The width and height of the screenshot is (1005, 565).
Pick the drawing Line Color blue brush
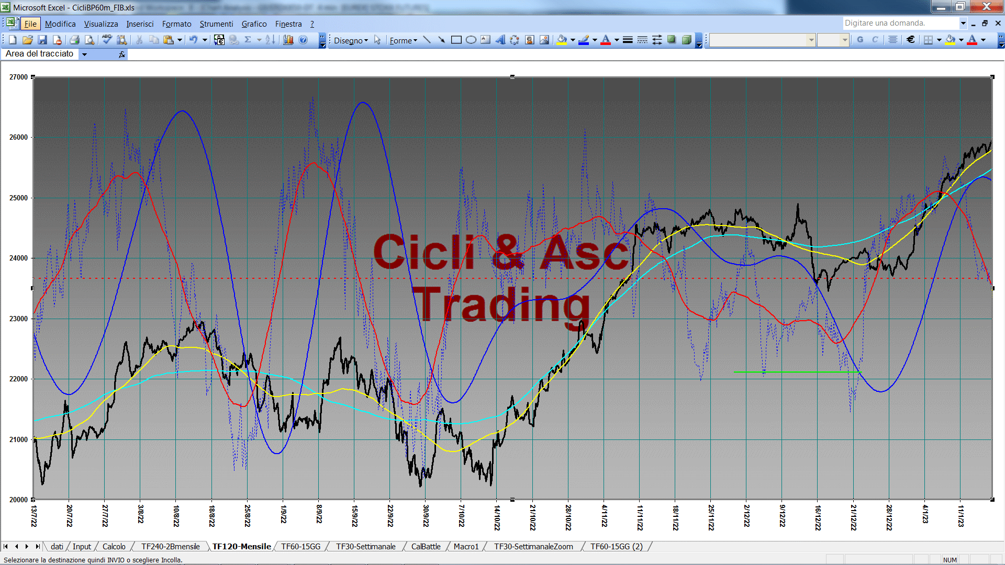click(x=584, y=40)
